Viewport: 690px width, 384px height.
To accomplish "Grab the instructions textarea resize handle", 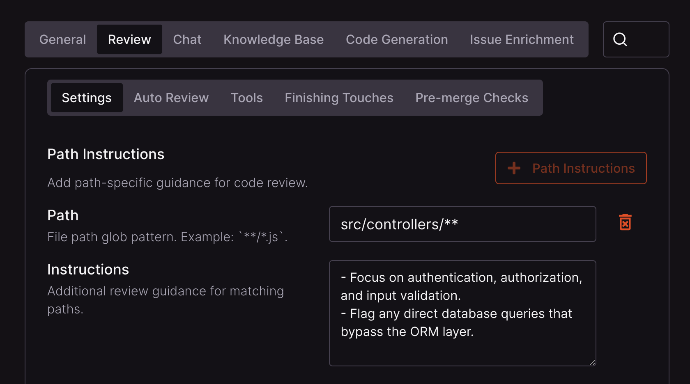I will click(592, 362).
